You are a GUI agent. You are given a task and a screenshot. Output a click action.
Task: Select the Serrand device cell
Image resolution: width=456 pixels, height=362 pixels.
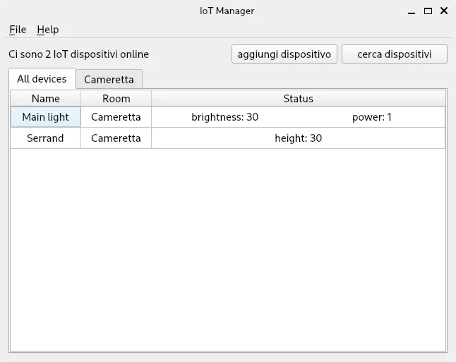(46, 138)
